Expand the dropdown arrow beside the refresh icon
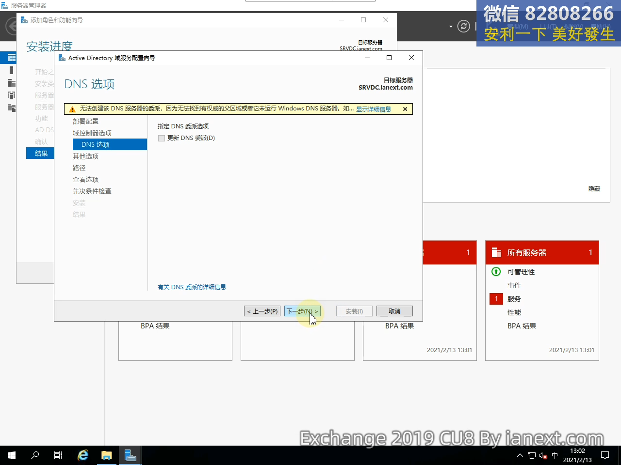Viewport: 621px width, 465px height. 451,26
